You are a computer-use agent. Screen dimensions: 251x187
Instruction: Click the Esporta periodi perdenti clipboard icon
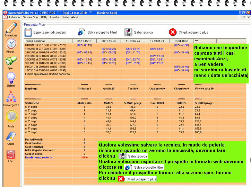click(x=28, y=32)
